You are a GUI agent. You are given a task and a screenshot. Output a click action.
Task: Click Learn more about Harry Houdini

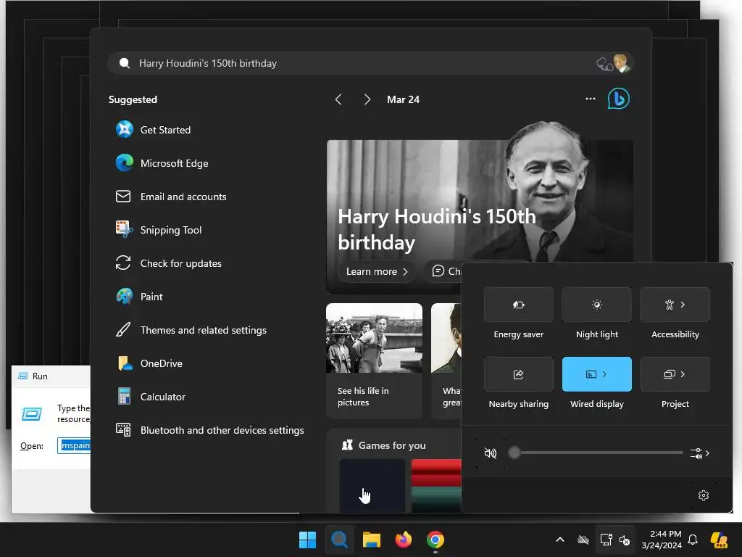pos(377,271)
